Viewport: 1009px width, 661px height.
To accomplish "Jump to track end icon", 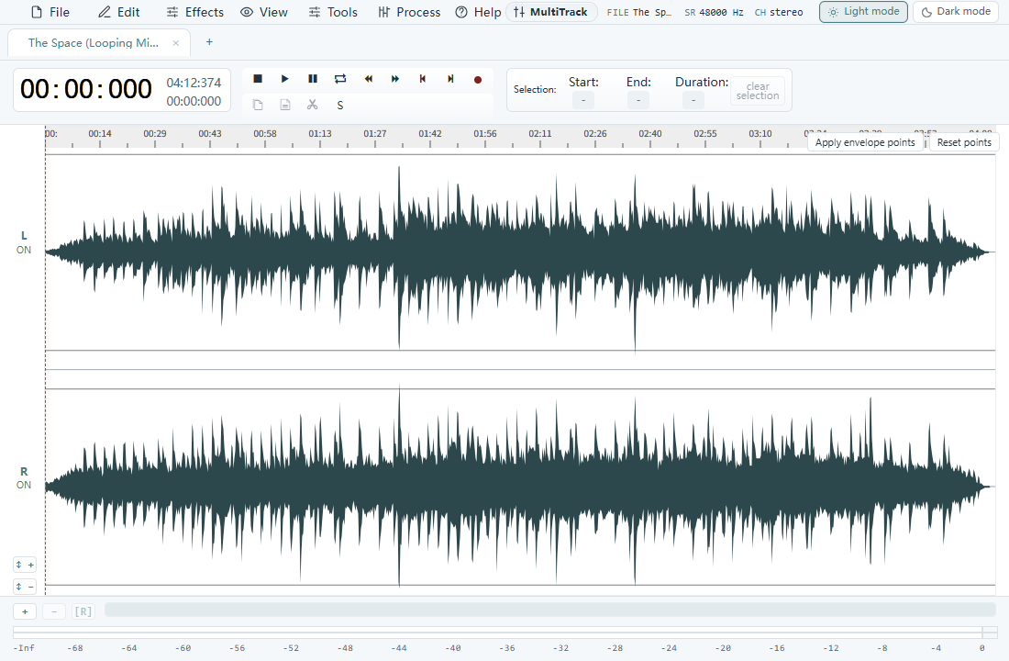I will 450,79.
